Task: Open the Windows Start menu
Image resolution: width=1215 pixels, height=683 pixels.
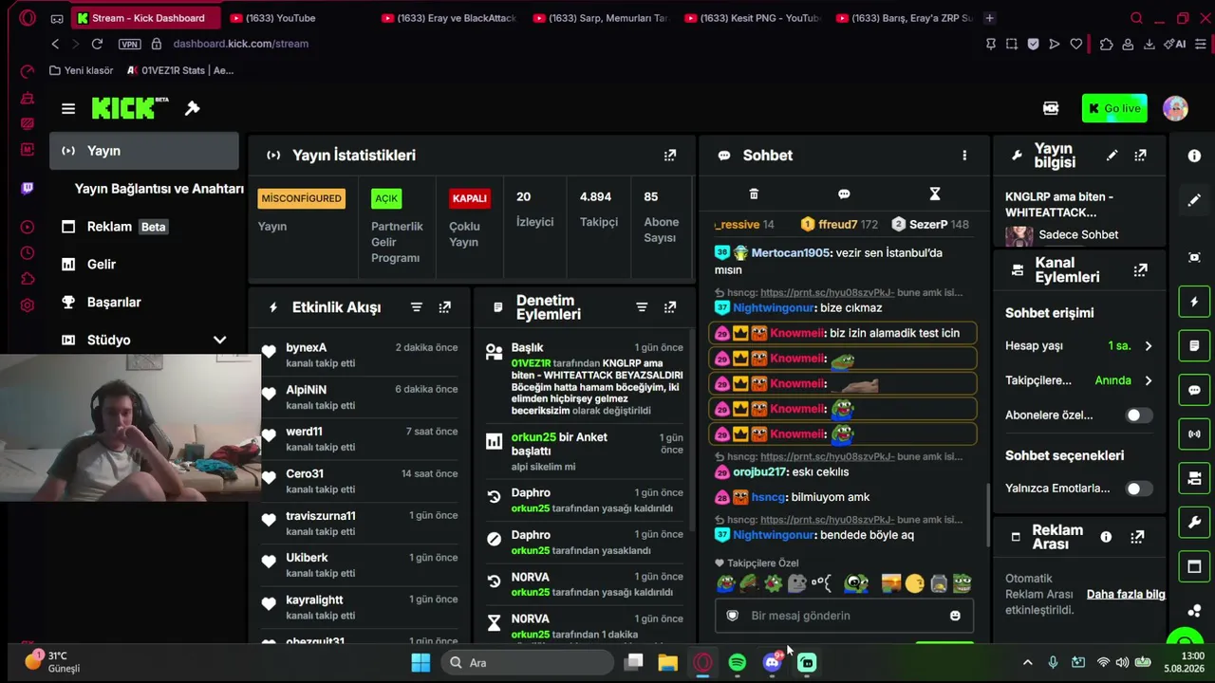Action: point(421,663)
